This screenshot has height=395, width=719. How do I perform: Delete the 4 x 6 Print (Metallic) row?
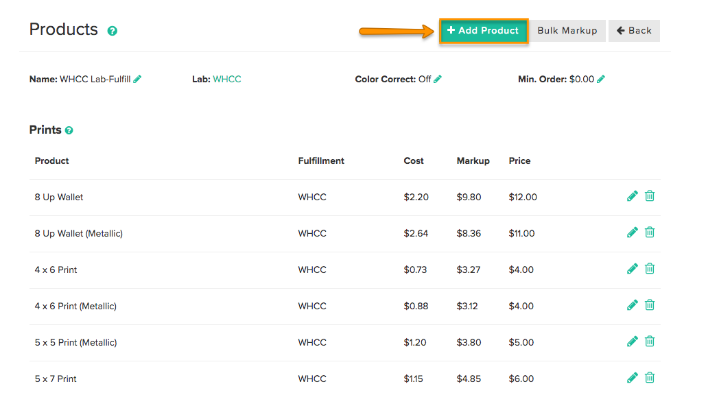pos(650,304)
